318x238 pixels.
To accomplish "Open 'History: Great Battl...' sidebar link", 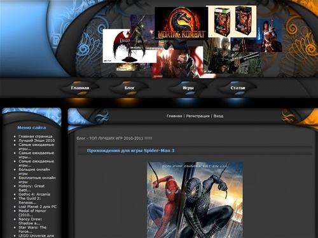I will pyautogui.click(x=31, y=188).
